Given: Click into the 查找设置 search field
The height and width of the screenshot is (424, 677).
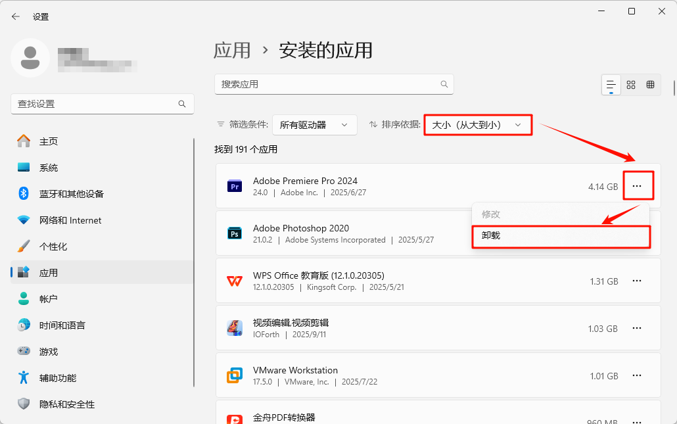Looking at the screenshot, I should [x=103, y=104].
